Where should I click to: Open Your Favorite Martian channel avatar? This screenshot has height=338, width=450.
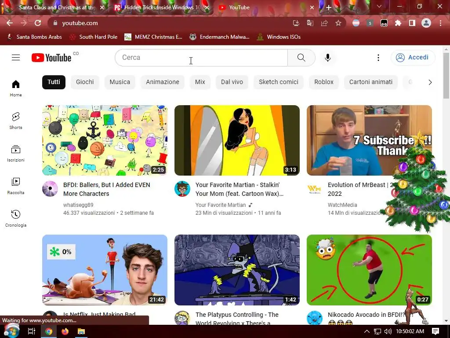coord(182,189)
